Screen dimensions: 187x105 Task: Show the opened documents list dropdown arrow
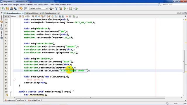(x=183, y=13)
